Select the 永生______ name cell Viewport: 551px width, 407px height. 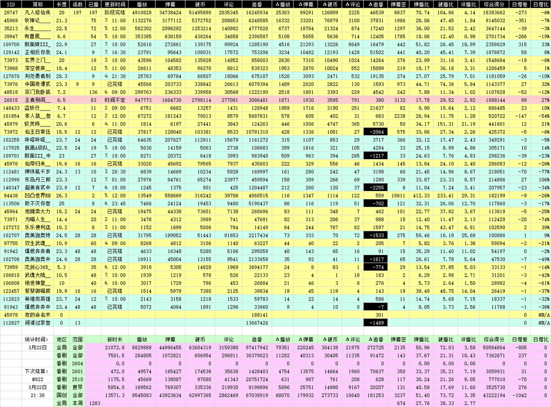pyautogui.click(x=38, y=29)
